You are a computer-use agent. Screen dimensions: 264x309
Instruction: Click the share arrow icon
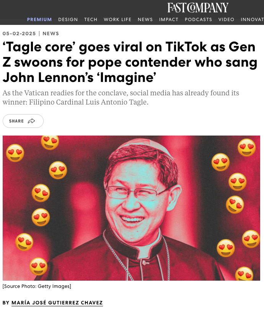tap(31, 121)
